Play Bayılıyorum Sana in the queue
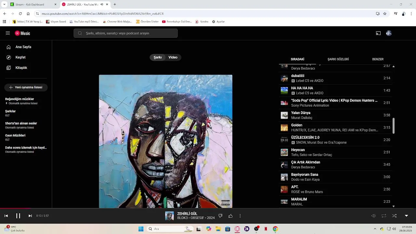 [336, 177]
